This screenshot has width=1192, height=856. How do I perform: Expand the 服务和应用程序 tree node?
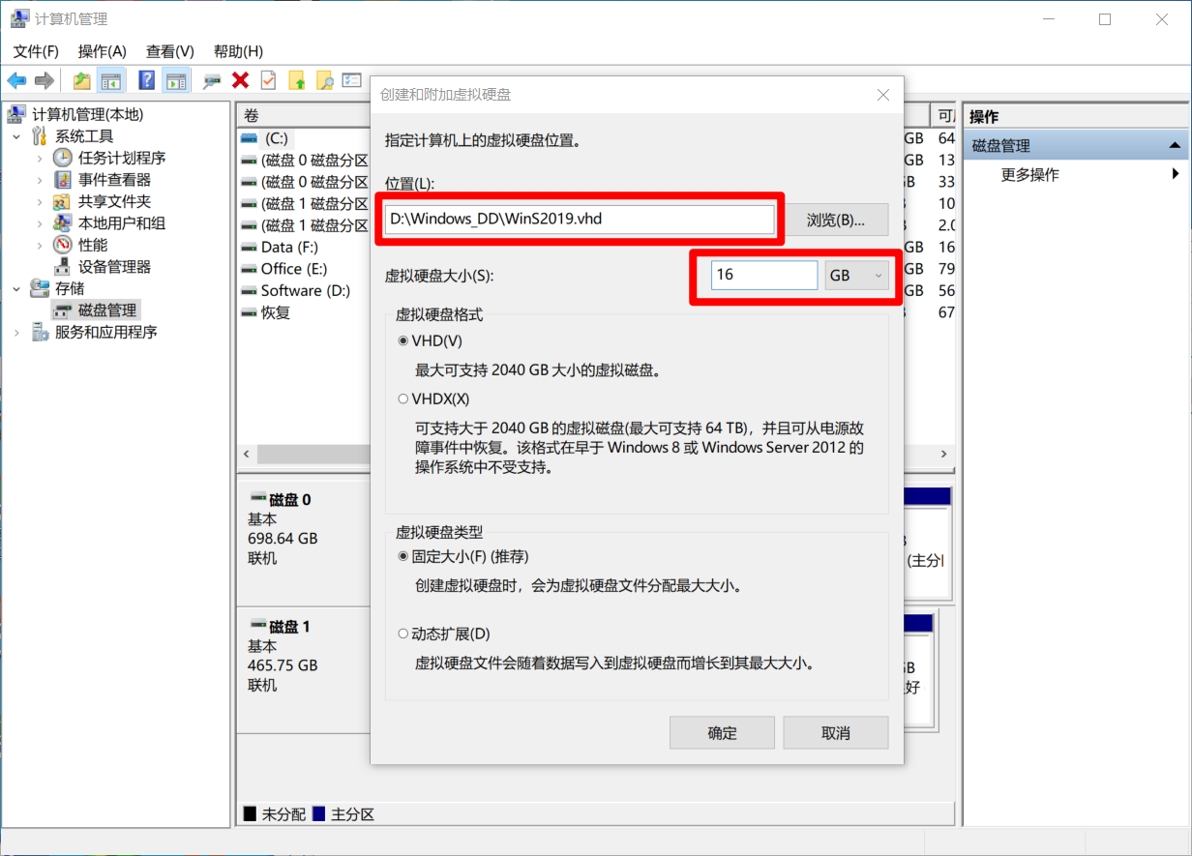(16, 333)
